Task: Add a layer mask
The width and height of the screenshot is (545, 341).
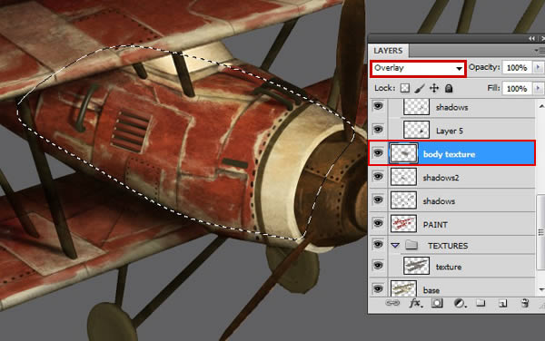Action: [x=437, y=304]
